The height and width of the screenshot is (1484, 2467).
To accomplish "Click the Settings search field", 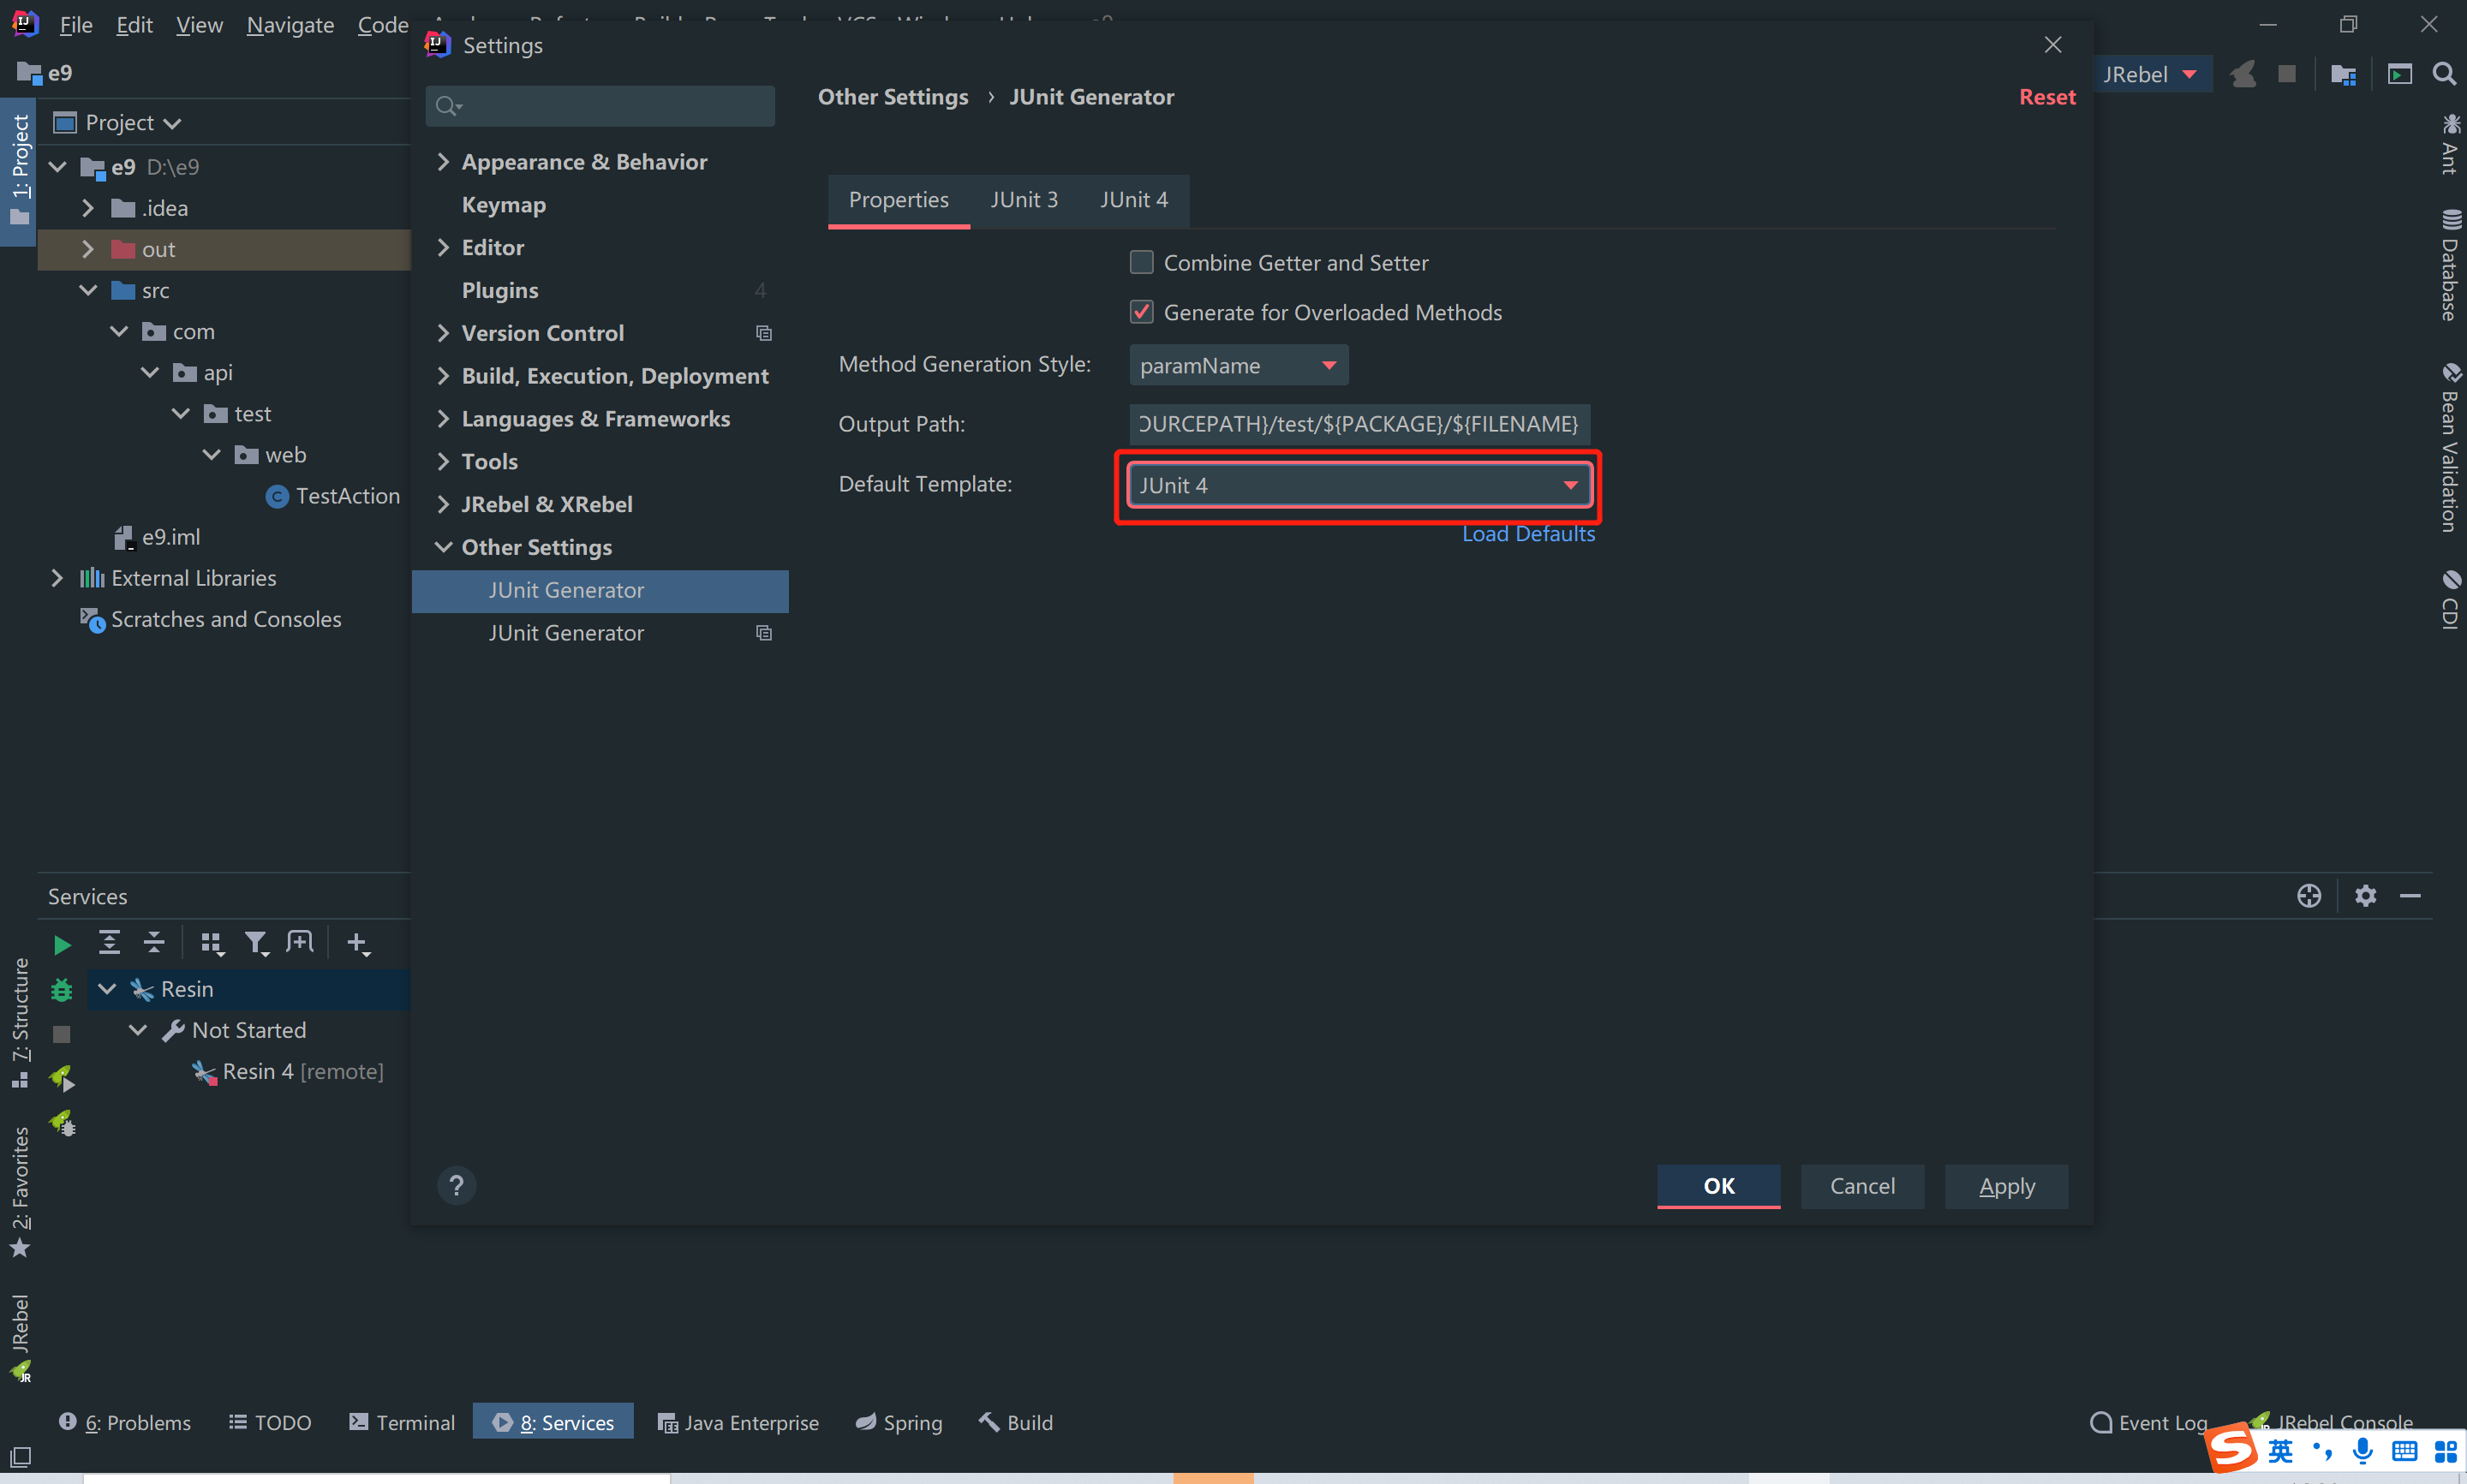I will point(600,106).
